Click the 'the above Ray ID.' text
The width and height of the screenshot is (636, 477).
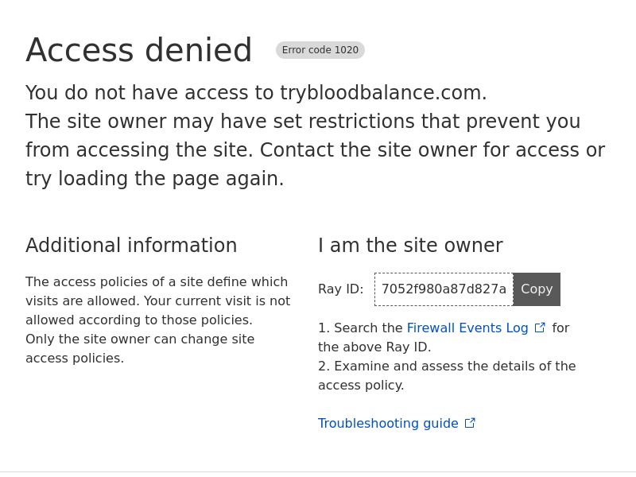point(374,347)
